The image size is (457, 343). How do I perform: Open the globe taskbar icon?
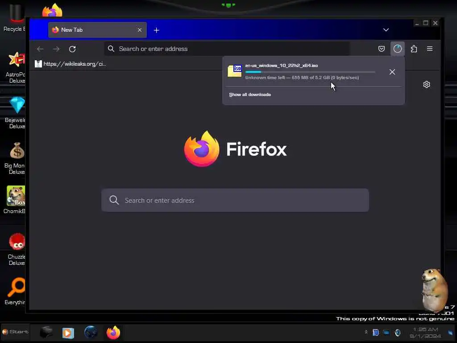coord(91,332)
